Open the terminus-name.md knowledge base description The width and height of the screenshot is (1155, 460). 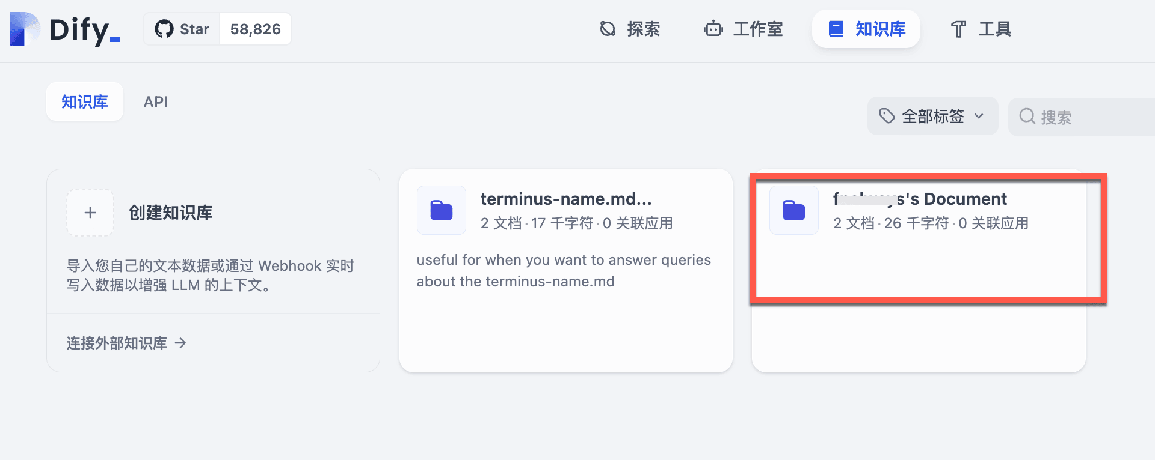(x=564, y=271)
